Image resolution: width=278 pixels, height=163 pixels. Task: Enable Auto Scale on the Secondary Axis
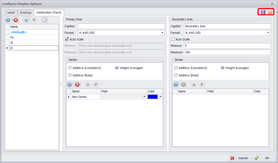[x=173, y=39]
